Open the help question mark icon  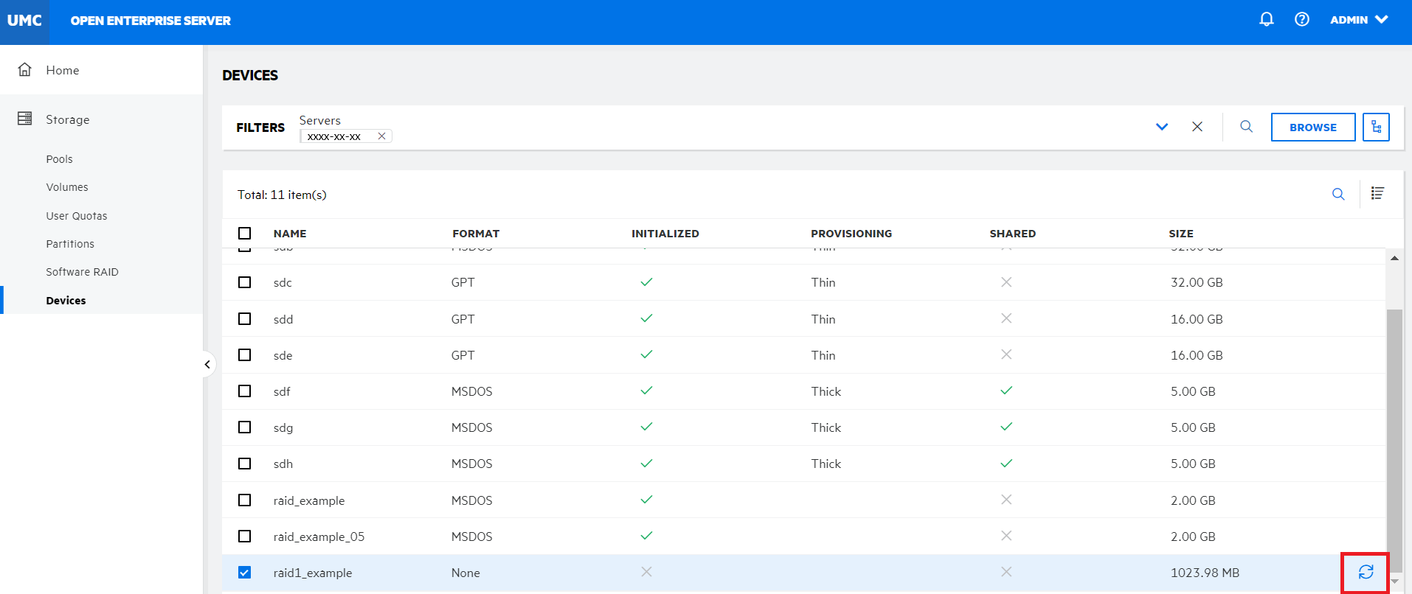(1302, 20)
